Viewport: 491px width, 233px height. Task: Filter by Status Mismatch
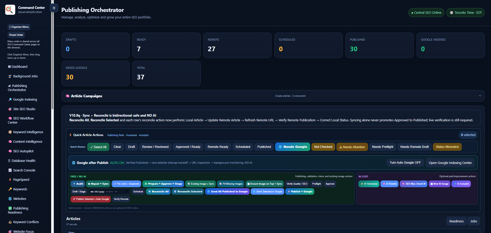pyautogui.click(x=447, y=147)
